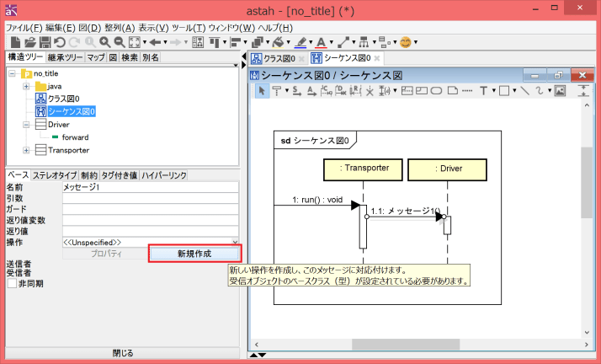Click the image insert tool icon

point(559,91)
